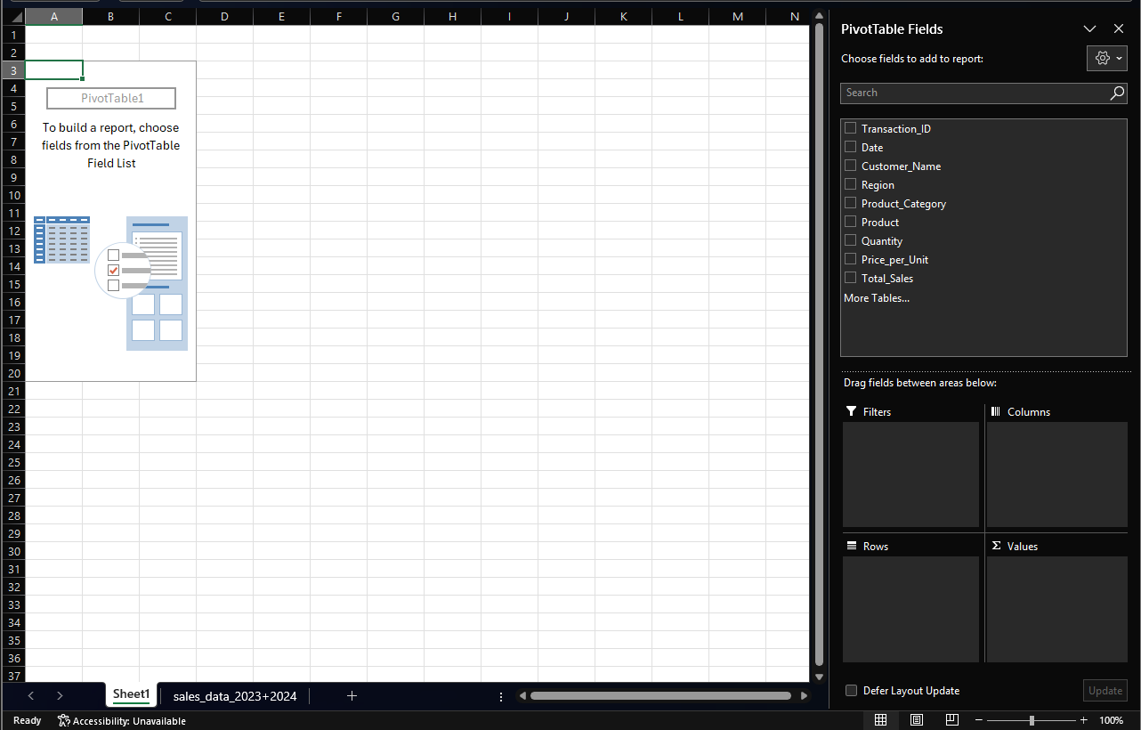Toggle Defer Layout Update
Viewport: 1141px width, 730px height.
851,690
